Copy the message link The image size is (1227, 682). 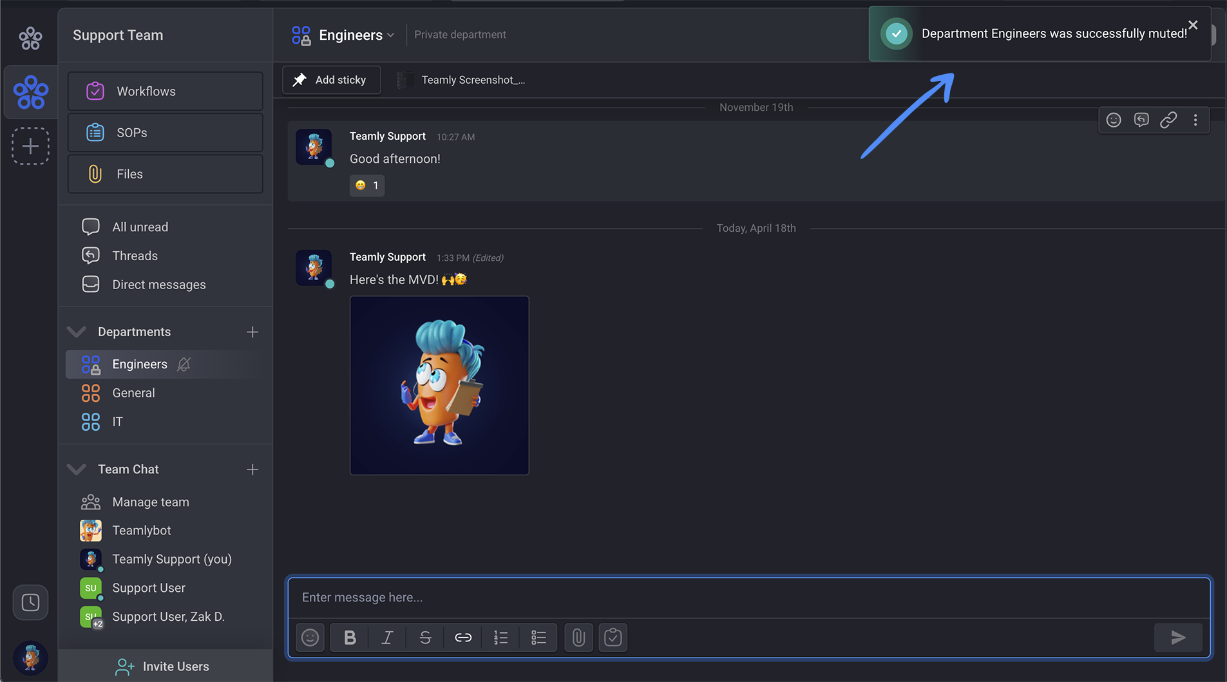[1168, 120]
